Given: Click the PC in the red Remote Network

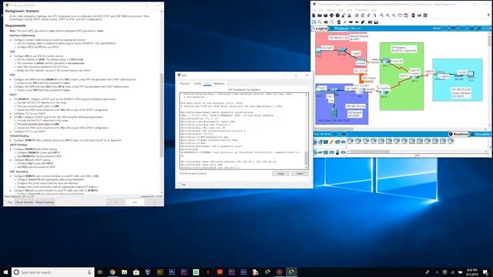Looking at the screenshot, I should pos(318,50).
